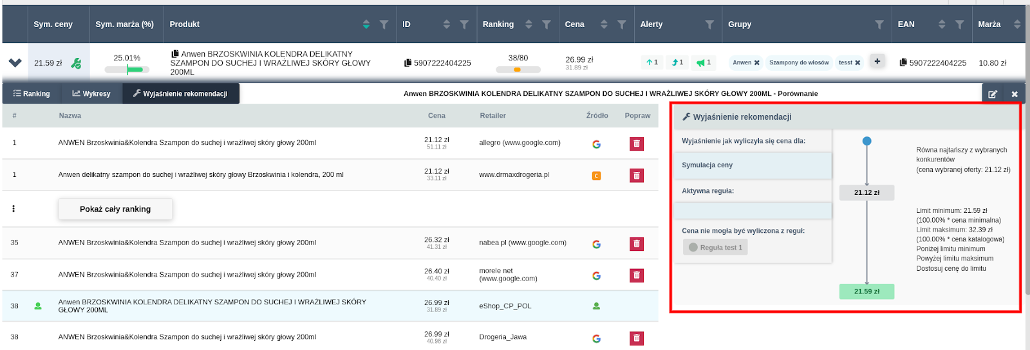This screenshot has width=1030, height=350.
Task: Open filter for the Ranking column
Action: pyautogui.click(x=547, y=24)
